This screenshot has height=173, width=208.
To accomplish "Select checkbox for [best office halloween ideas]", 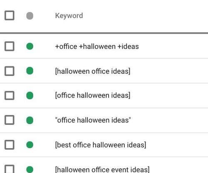I will [10, 145].
